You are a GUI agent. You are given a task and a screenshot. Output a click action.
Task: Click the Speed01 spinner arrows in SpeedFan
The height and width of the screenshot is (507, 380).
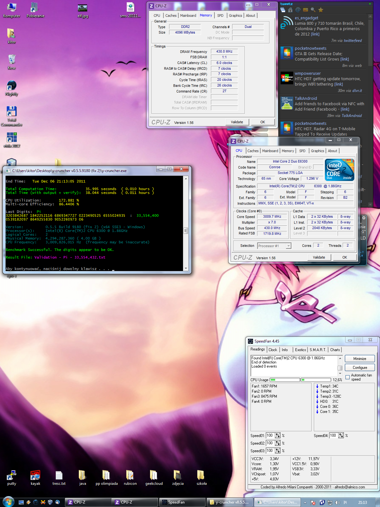(278, 435)
